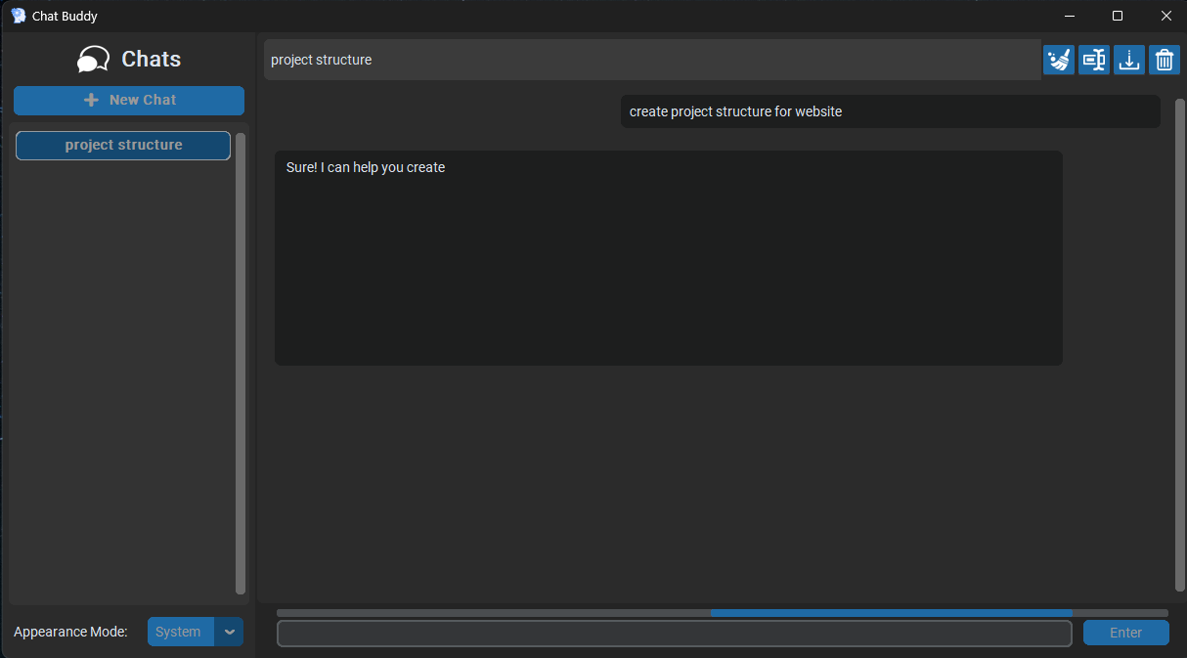Click the blue response progress bar

click(891, 613)
